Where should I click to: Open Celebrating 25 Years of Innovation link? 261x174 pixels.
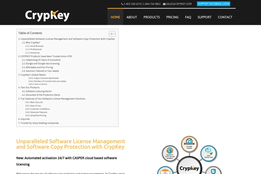click(41, 60)
